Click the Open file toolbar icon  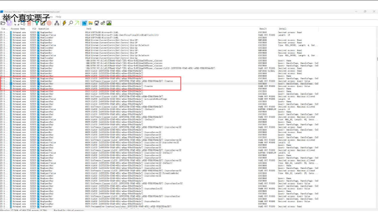pyautogui.click(x=3, y=23)
